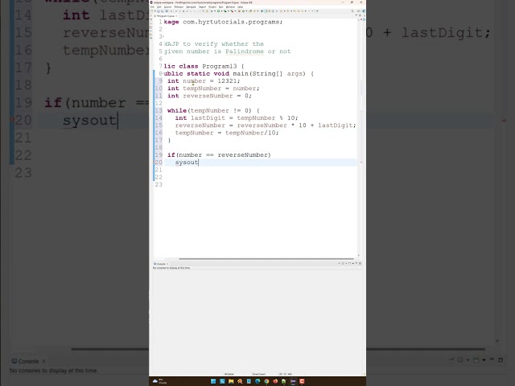Click the 'int lastDigit = tempNumber % 10' line
This screenshot has width=515, height=386.
pyautogui.click(x=237, y=118)
